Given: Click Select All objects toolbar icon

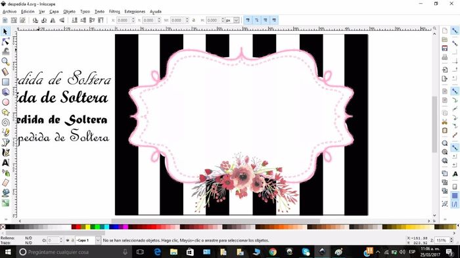Looking at the screenshot, I should [5, 20].
